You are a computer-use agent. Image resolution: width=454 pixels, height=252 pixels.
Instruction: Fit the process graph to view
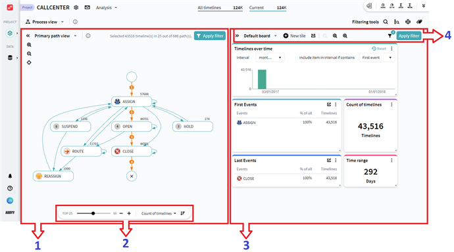[29, 62]
